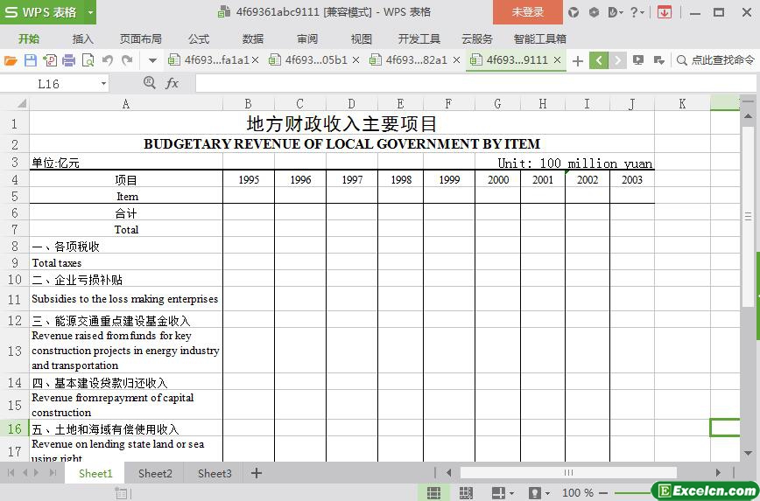Click the WPS 表格 logo button
This screenshot has width=760, height=501.
click(42, 12)
